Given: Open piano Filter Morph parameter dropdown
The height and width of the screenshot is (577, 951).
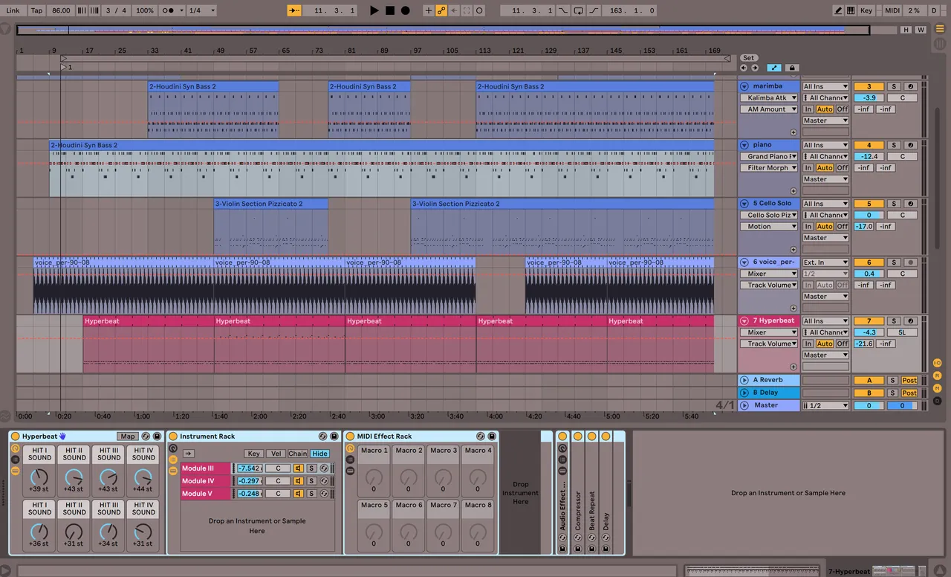Looking at the screenshot, I should (768, 168).
